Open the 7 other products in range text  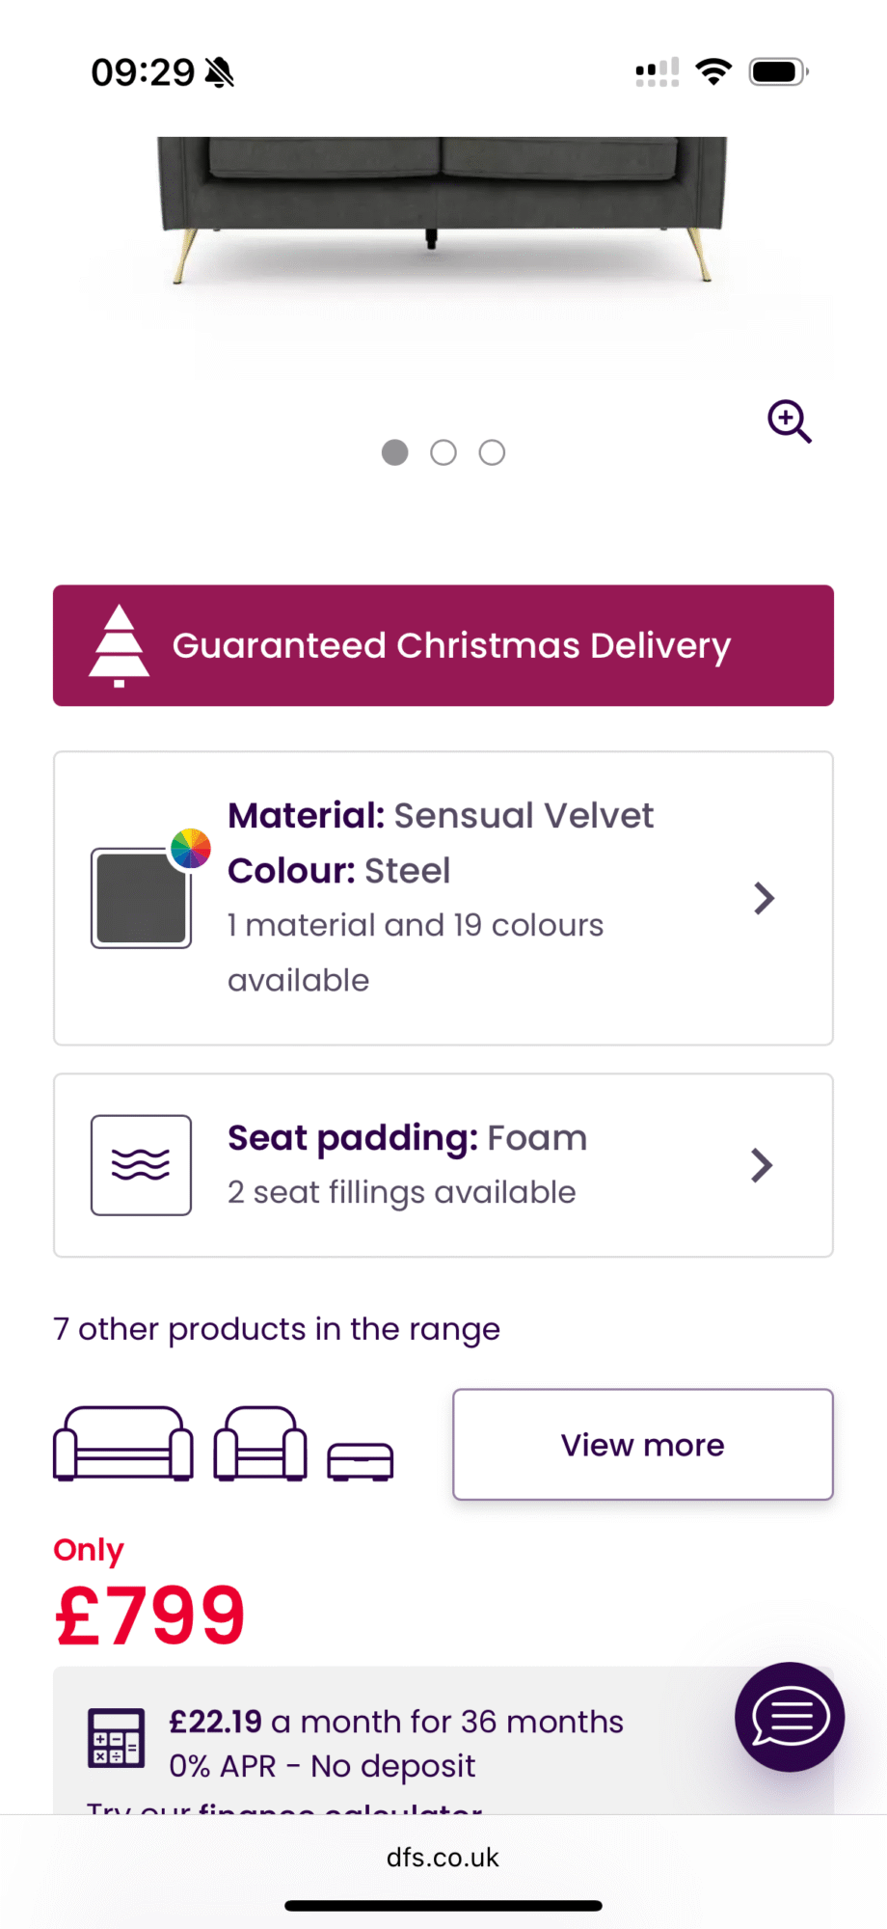tap(277, 1329)
